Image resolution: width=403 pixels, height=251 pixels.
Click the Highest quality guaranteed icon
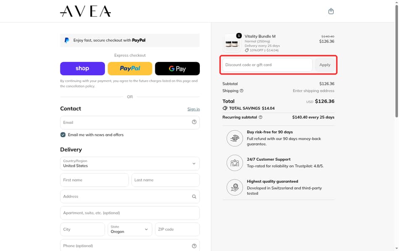coord(235,187)
